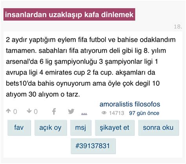Image resolution: width=186 pixels, height=164 pixels.
Task: Click the entry number '18.'
Action: (178, 27)
